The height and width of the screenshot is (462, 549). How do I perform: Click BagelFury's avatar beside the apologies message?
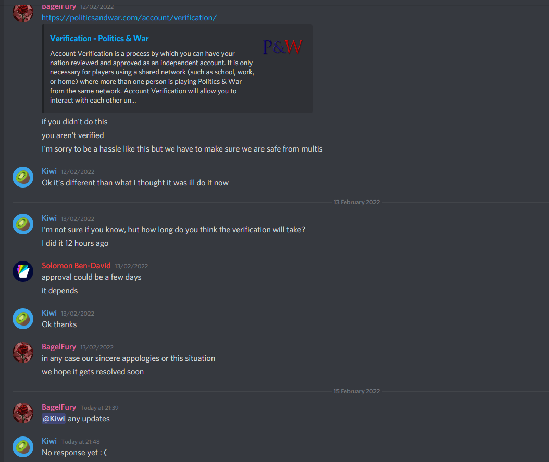click(23, 353)
